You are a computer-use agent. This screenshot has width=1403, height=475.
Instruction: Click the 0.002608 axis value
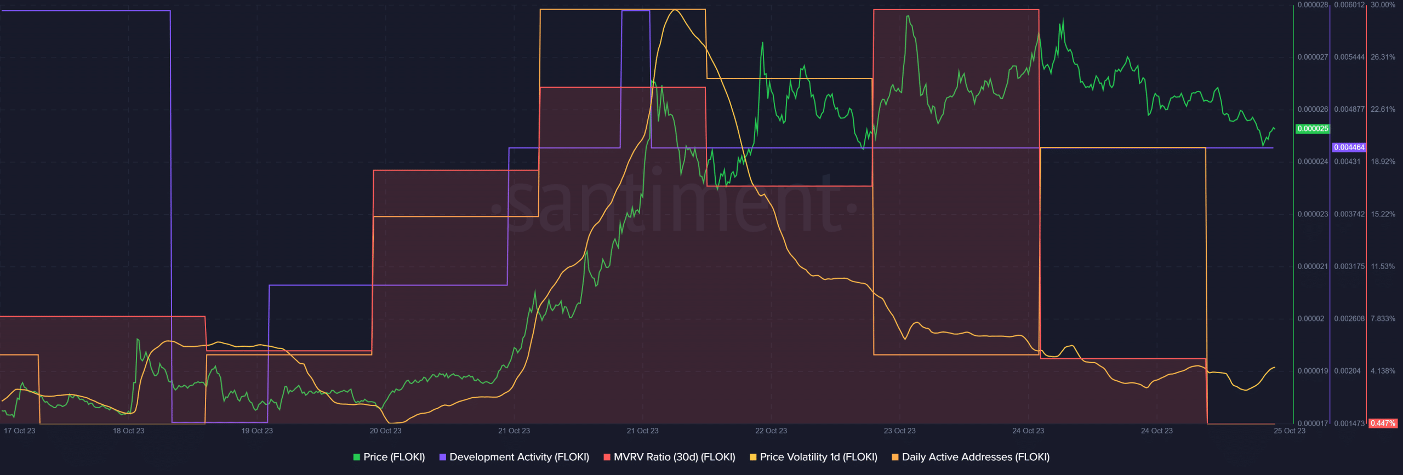click(1349, 319)
